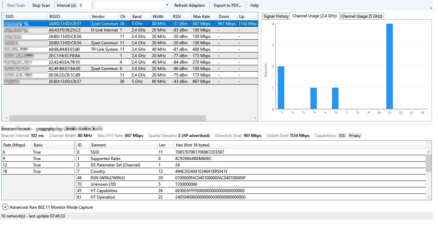The width and height of the screenshot is (438, 232).
Task: Click the toolbar overflow arrow at right
Action: [431, 7]
